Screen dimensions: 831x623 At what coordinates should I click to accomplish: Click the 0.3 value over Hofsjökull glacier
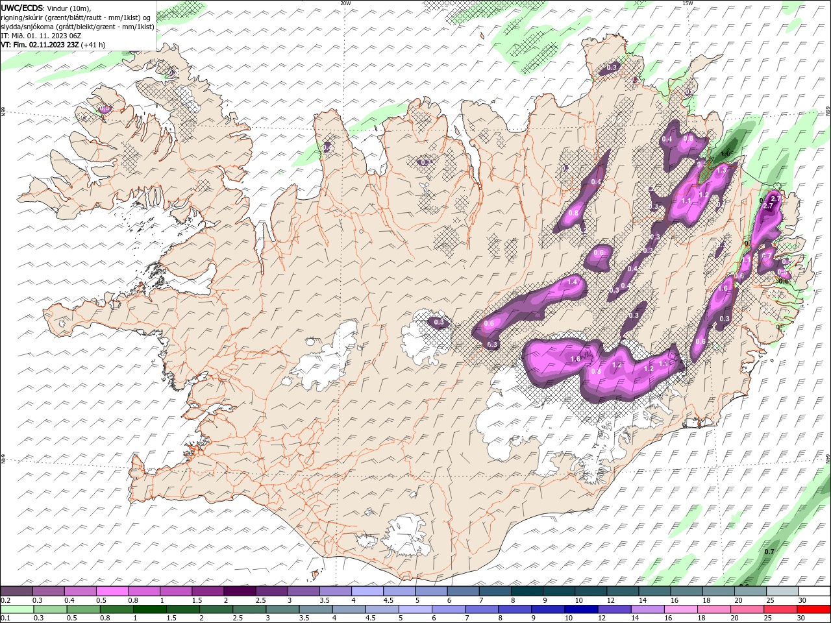439,322
